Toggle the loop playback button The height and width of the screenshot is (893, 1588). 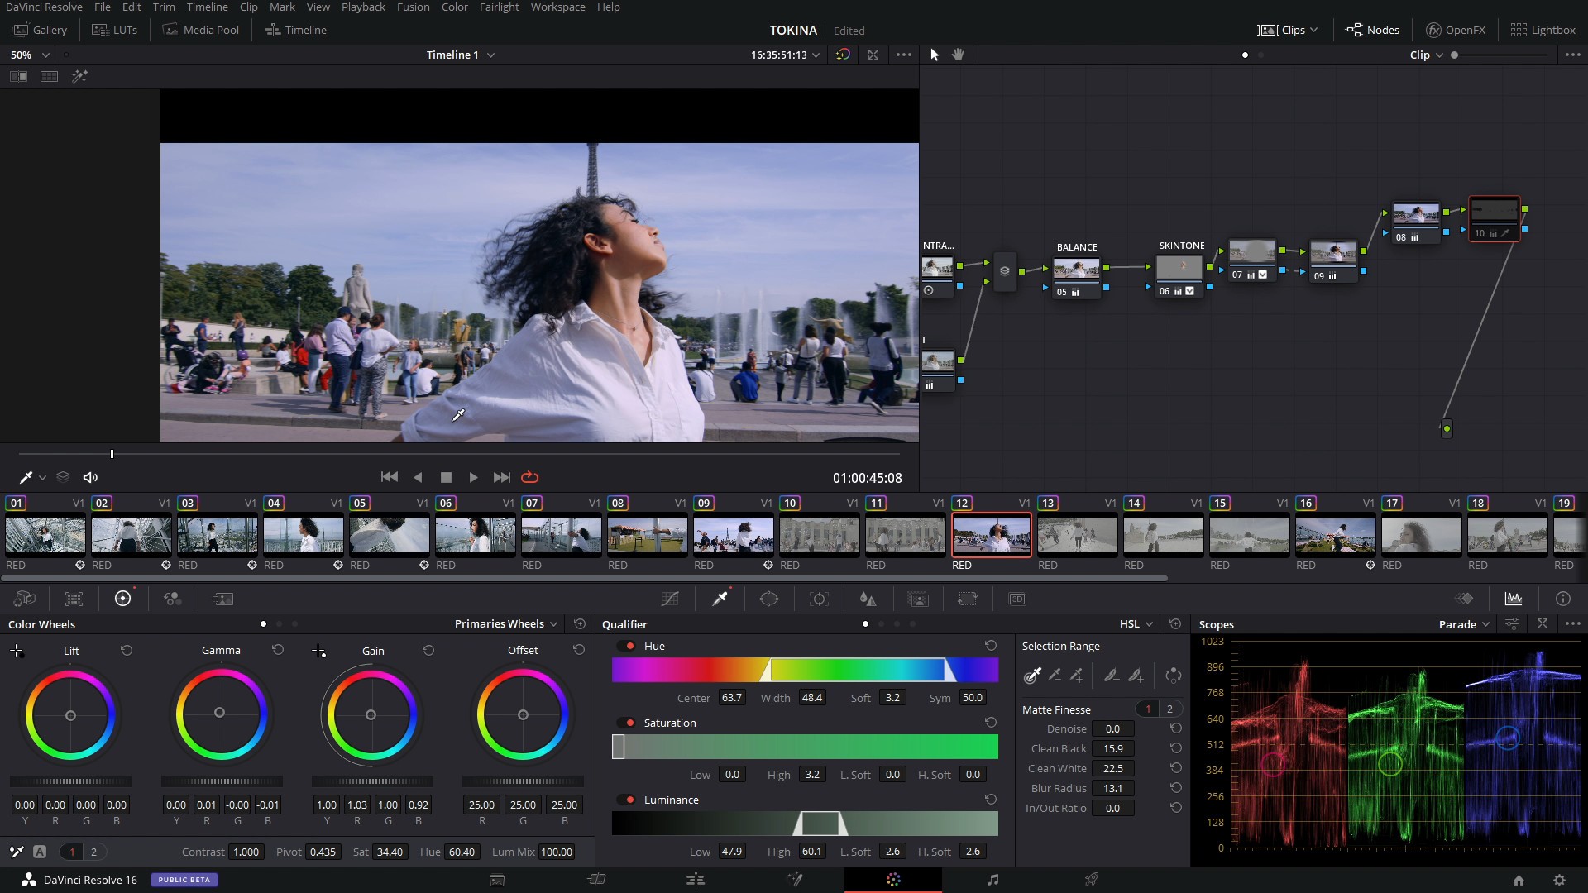pyautogui.click(x=530, y=477)
